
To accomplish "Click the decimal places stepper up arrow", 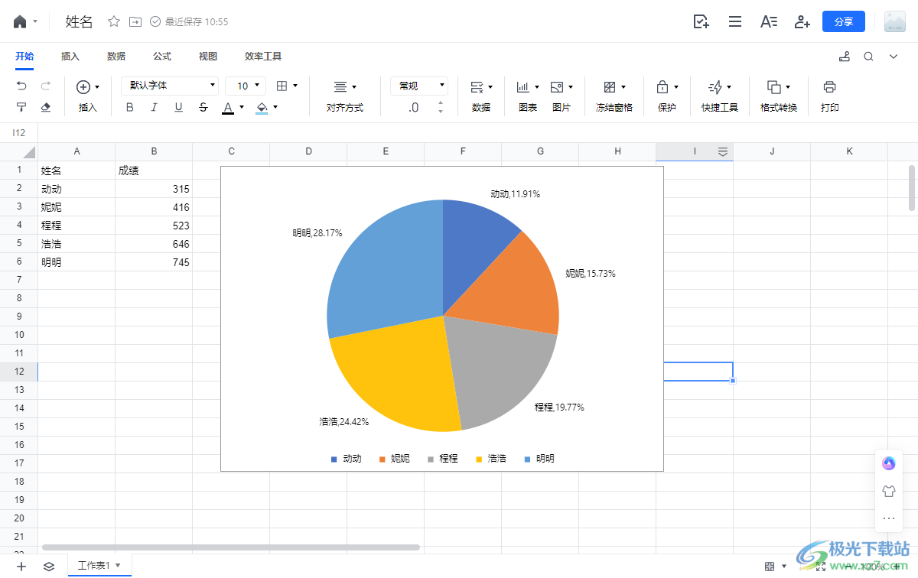I will [441, 102].
